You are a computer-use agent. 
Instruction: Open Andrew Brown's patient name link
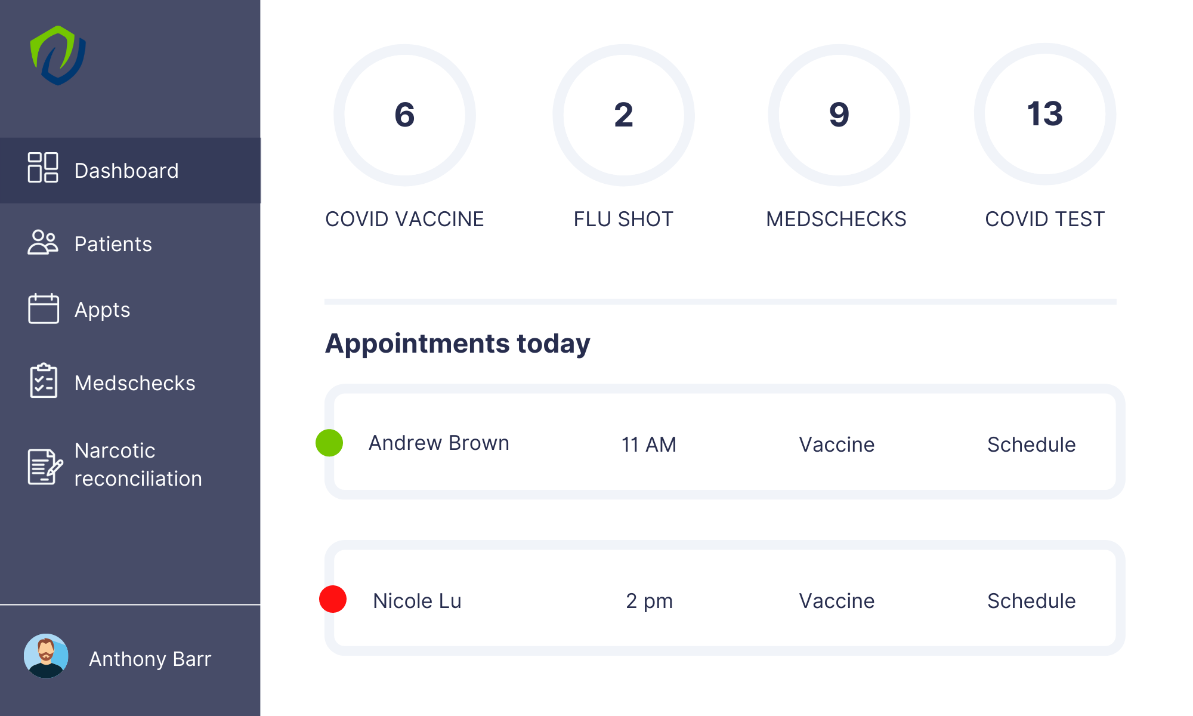coord(439,443)
